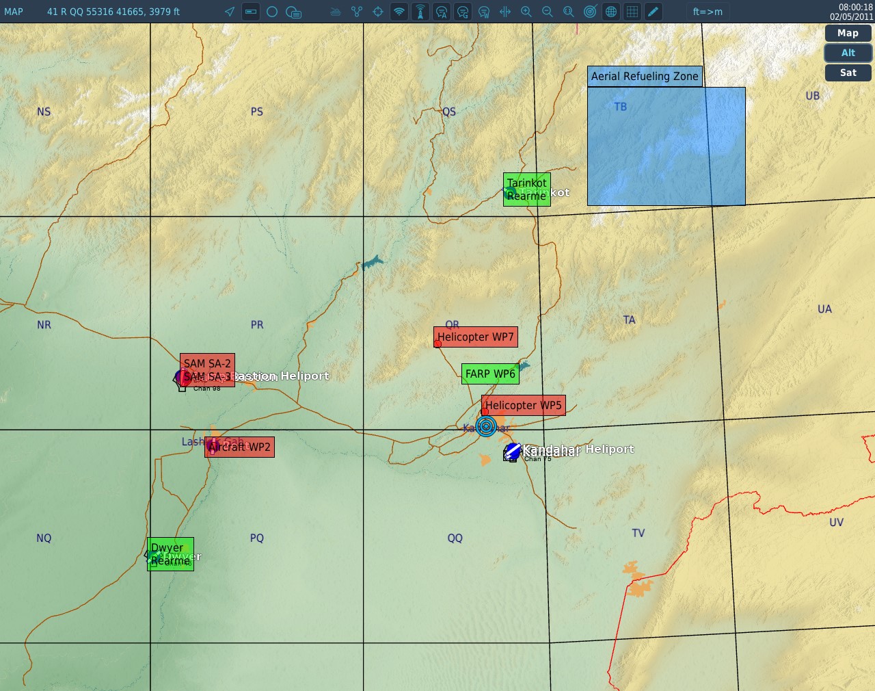The width and height of the screenshot is (875, 691).
Task: Click the bullseye target icon in toolbar
Action: 590,12
